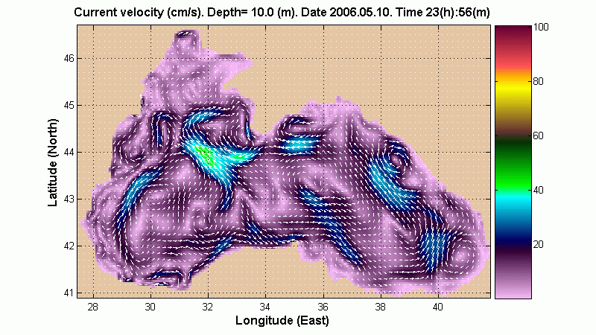Click colorbar tick label "80"

pos(538,81)
